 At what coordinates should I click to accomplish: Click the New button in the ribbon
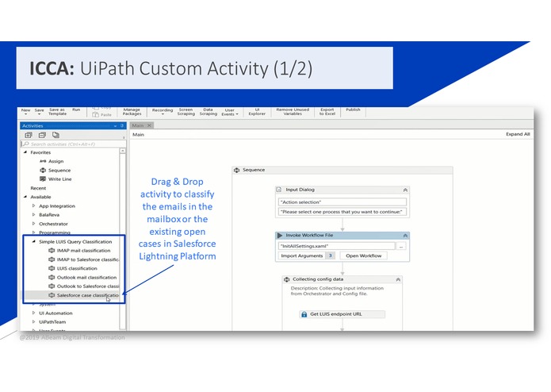coord(25,111)
